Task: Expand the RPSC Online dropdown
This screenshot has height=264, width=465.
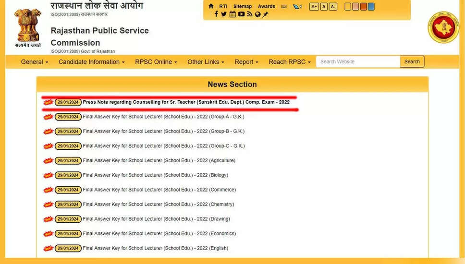Action: 156,62
